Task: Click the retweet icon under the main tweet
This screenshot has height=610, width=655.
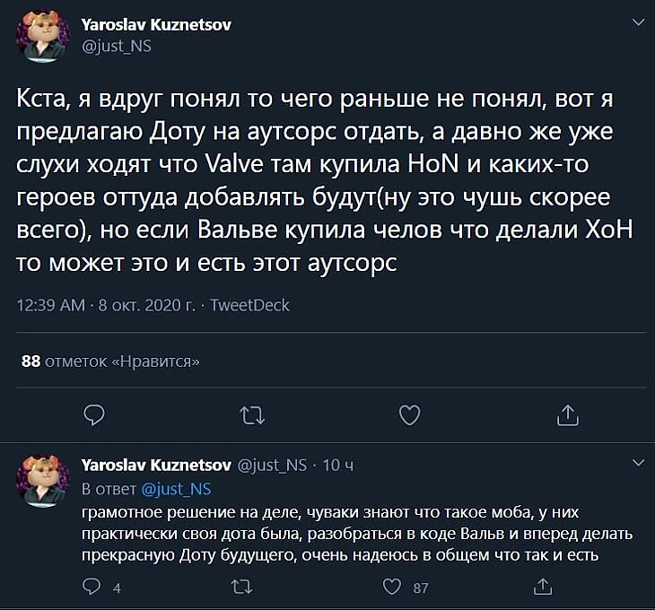Action: click(250, 414)
